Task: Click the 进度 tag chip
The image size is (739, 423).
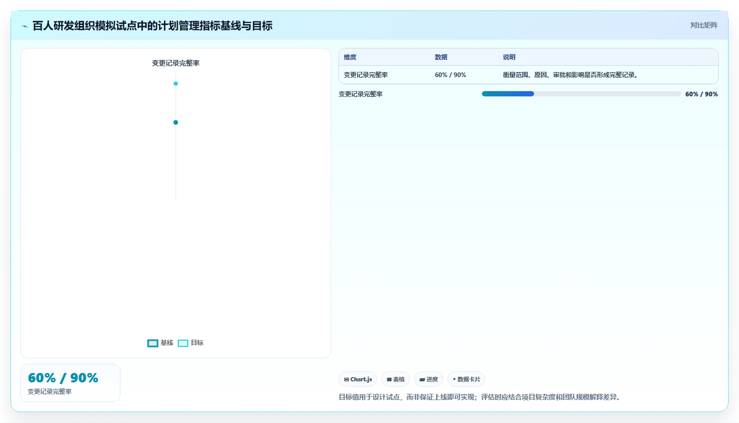Action: [429, 379]
